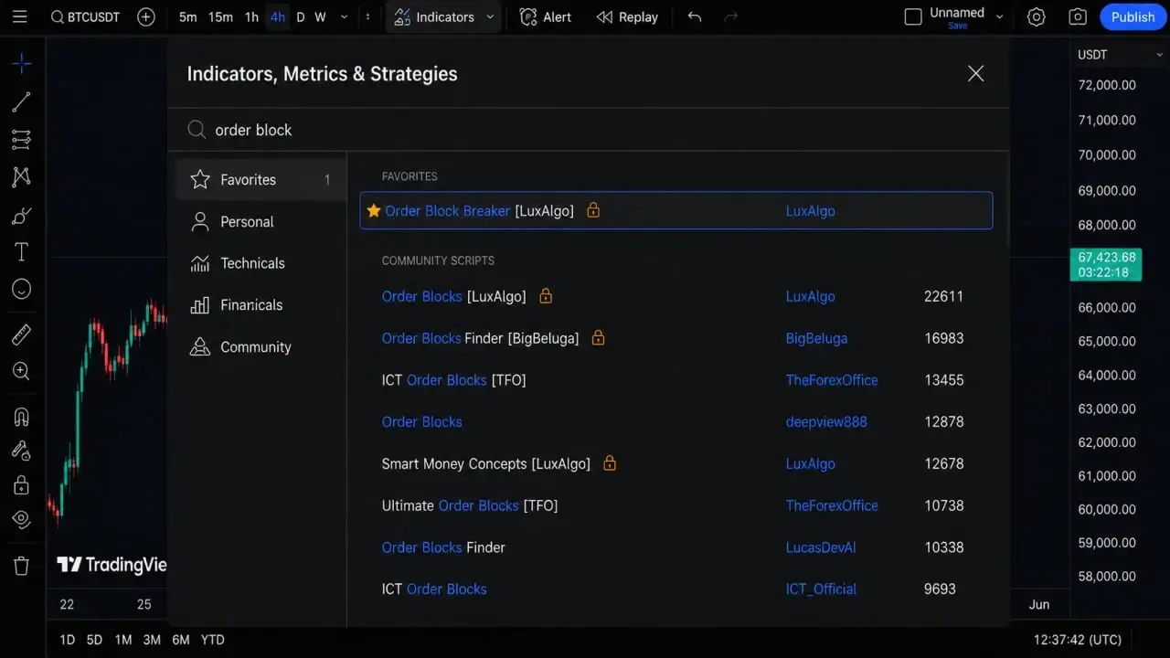Open chart settings hexagon icon
Screen dimensions: 1170x658
1036,17
